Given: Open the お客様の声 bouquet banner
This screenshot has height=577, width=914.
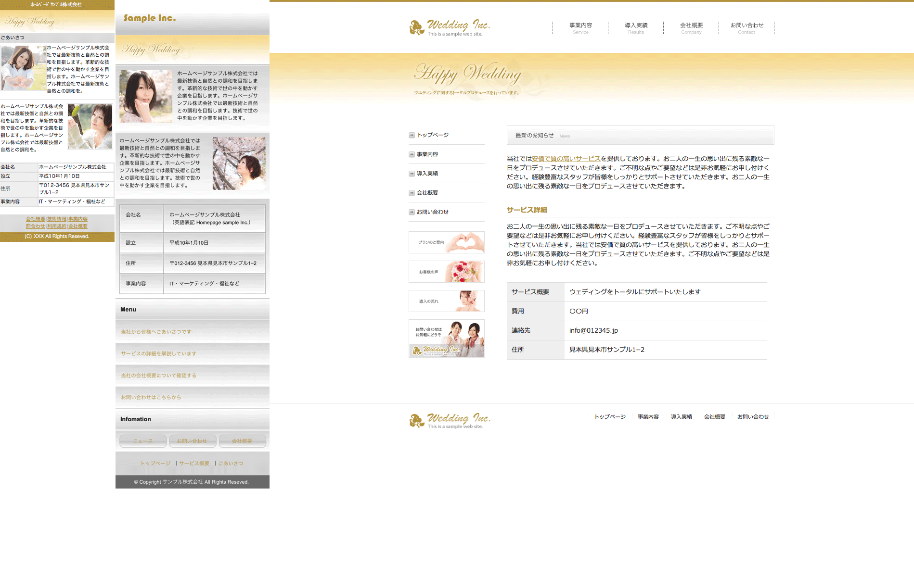Looking at the screenshot, I should click(446, 272).
